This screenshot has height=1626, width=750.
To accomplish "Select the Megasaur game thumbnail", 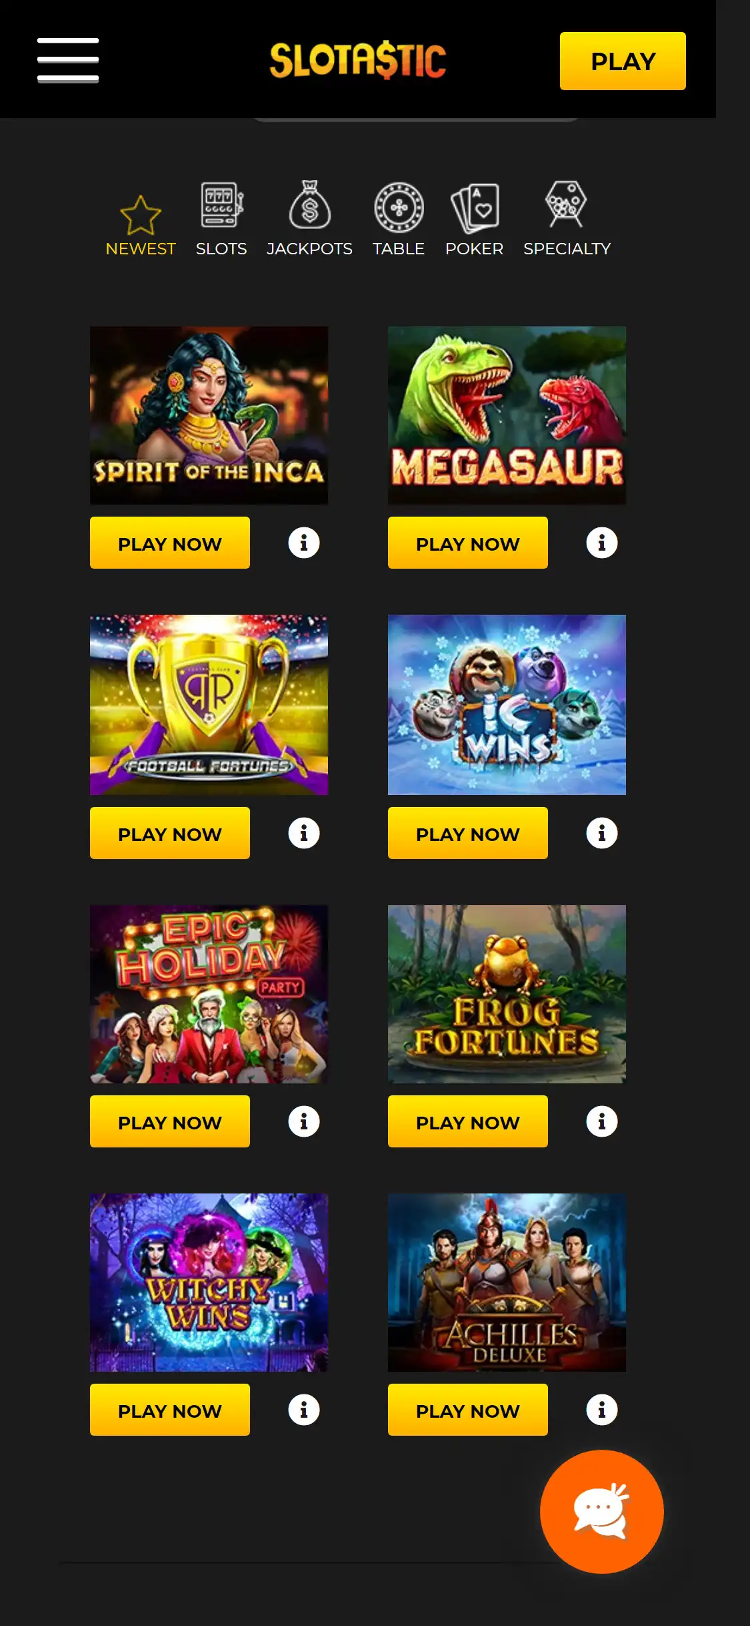I will [507, 415].
